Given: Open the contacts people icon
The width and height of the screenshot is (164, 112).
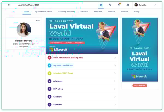Looking at the screenshot, I should click(128, 5).
